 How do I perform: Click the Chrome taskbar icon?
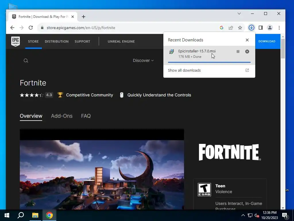pyautogui.click(x=49, y=215)
